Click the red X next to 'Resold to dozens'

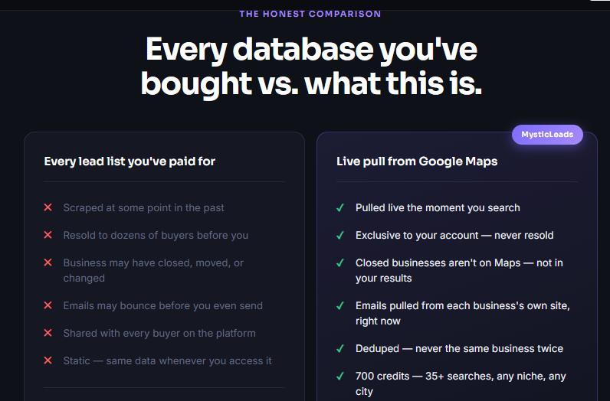click(48, 235)
